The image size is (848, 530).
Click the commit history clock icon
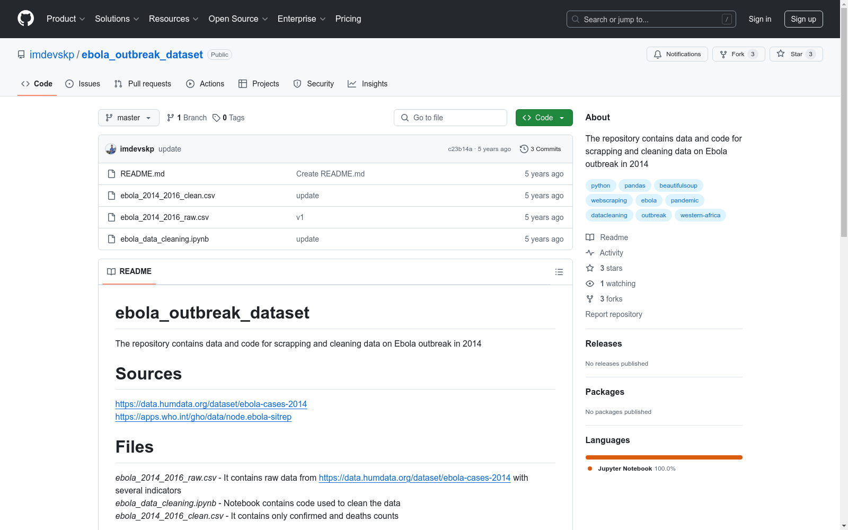coord(524,149)
